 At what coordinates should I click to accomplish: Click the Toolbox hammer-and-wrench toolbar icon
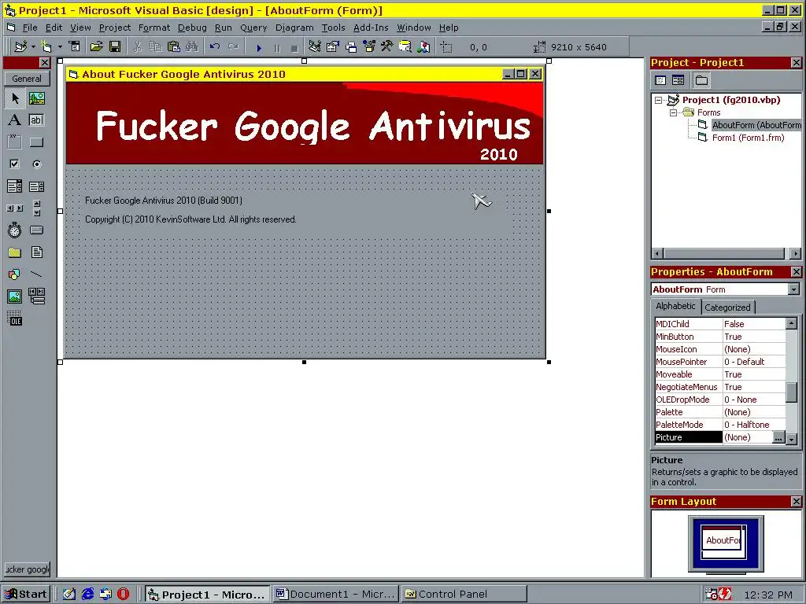[387, 46]
